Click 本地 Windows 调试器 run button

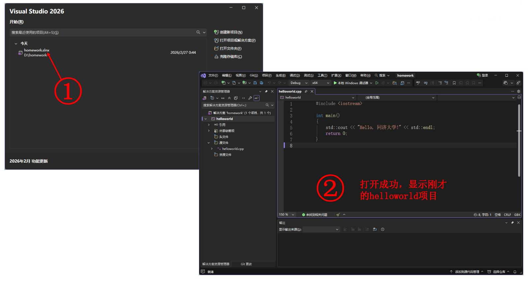(351, 83)
